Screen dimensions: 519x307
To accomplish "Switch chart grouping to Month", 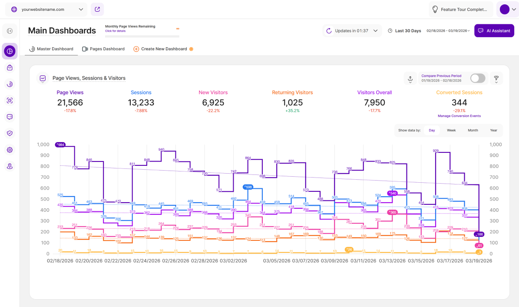I will pos(473,130).
